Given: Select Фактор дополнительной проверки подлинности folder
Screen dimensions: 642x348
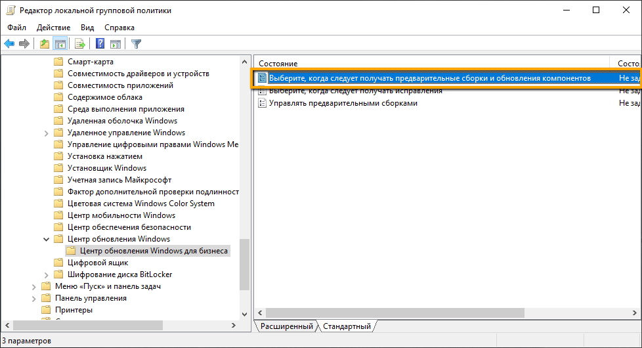Looking at the screenshot, I should tap(153, 192).
